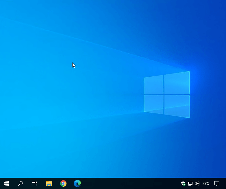Open Task View on the taskbar

(x=34, y=184)
